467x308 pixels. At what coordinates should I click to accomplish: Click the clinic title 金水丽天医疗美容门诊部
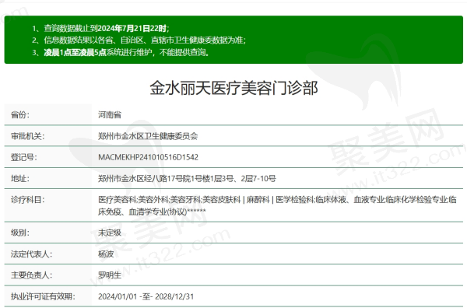click(x=233, y=88)
